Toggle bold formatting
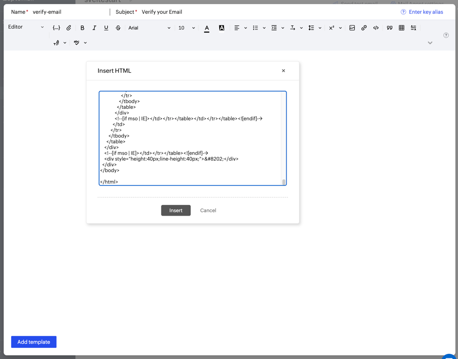The height and width of the screenshot is (359, 458). 82,28
